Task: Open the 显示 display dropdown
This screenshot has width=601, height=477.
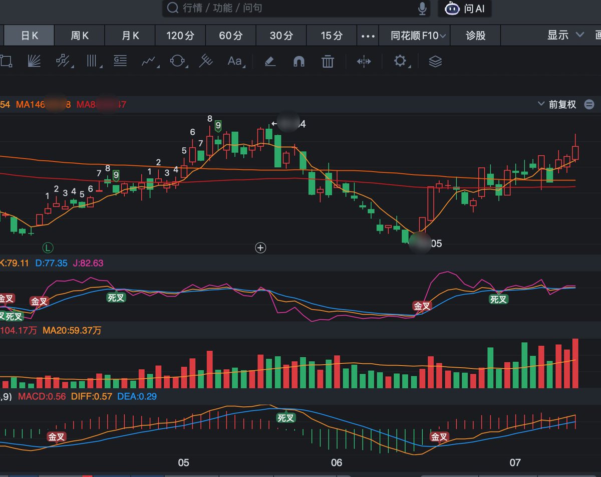Action: pos(565,35)
